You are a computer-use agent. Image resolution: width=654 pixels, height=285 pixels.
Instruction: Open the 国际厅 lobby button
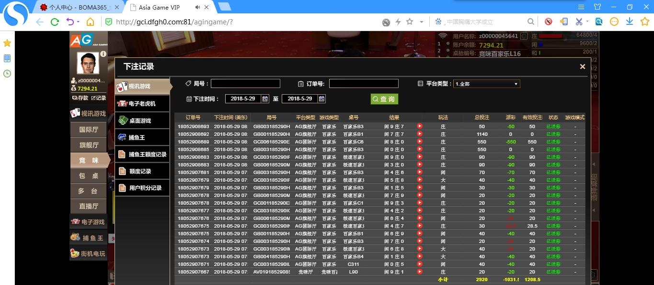tap(89, 130)
